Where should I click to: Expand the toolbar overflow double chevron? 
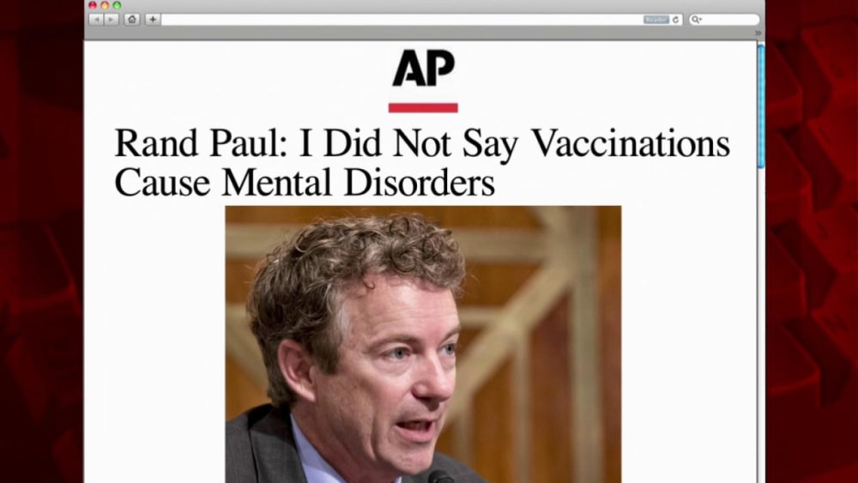[x=758, y=33]
